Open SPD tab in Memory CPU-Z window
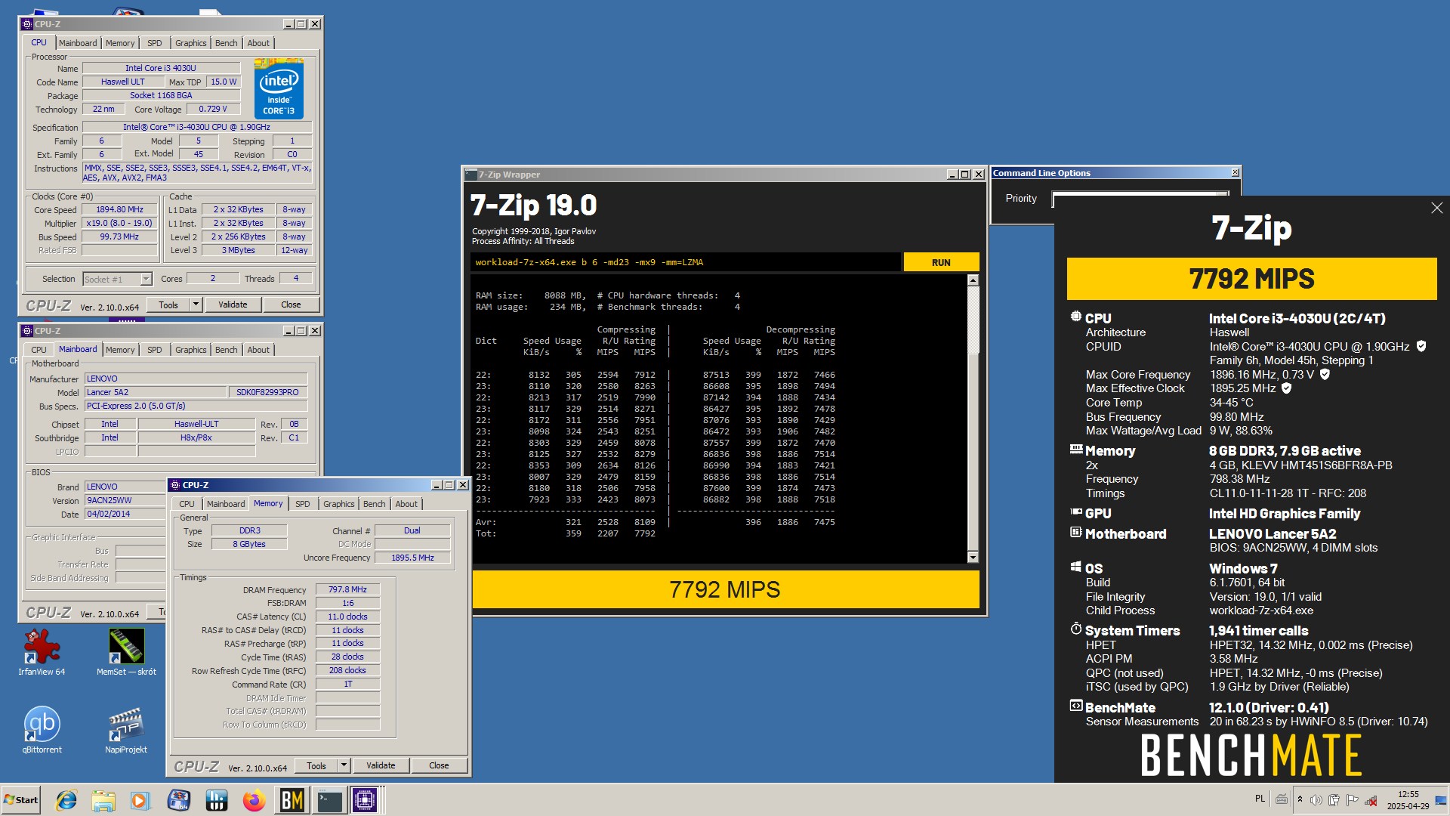 (x=303, y=504)
